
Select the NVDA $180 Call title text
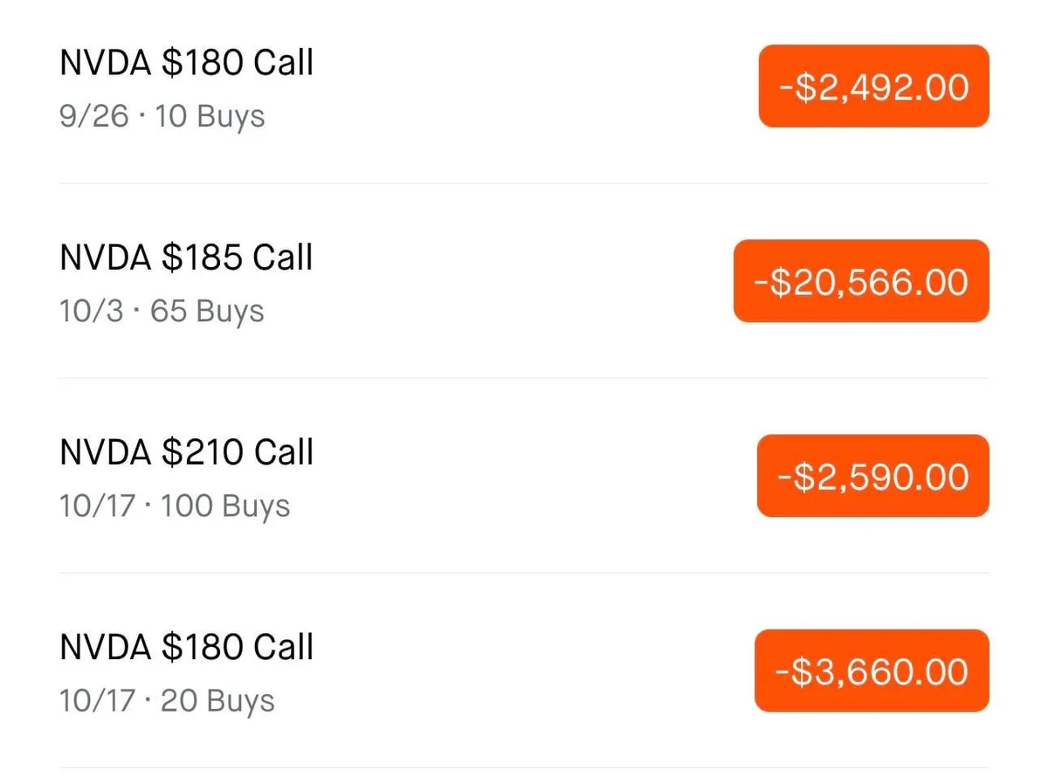coord(186,63)
